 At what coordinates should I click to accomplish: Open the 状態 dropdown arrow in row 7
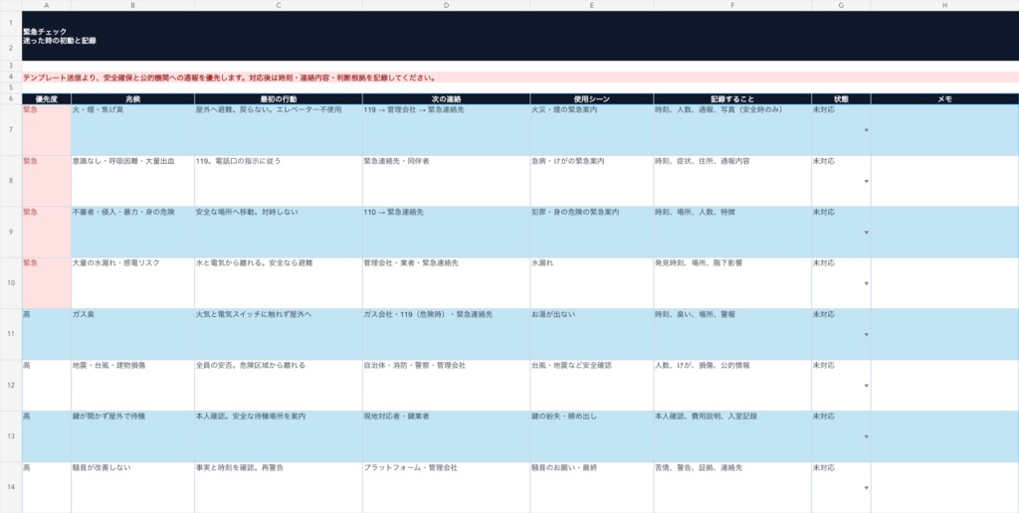pyautogui.click(x=866, y=130)
